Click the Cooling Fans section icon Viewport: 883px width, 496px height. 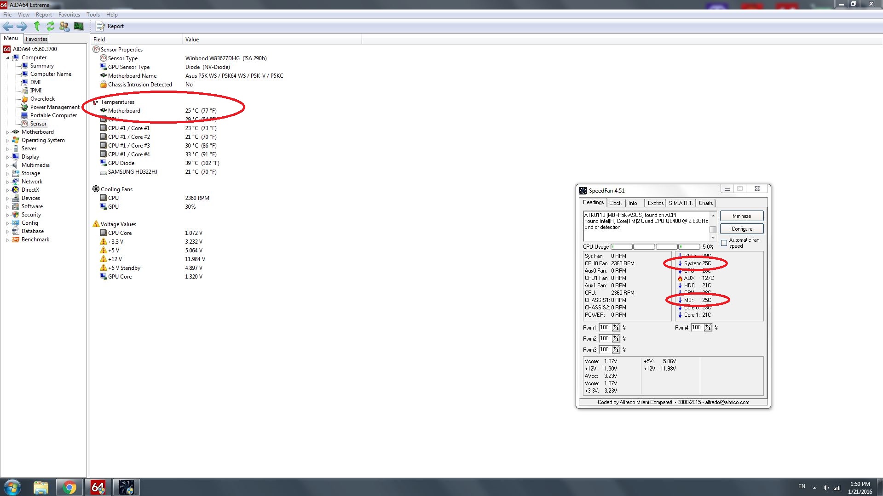[96, 189]
